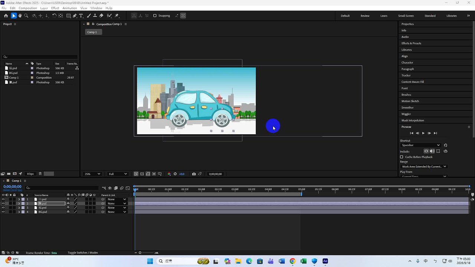Select the Pen tool

click(x=75, y=16)
